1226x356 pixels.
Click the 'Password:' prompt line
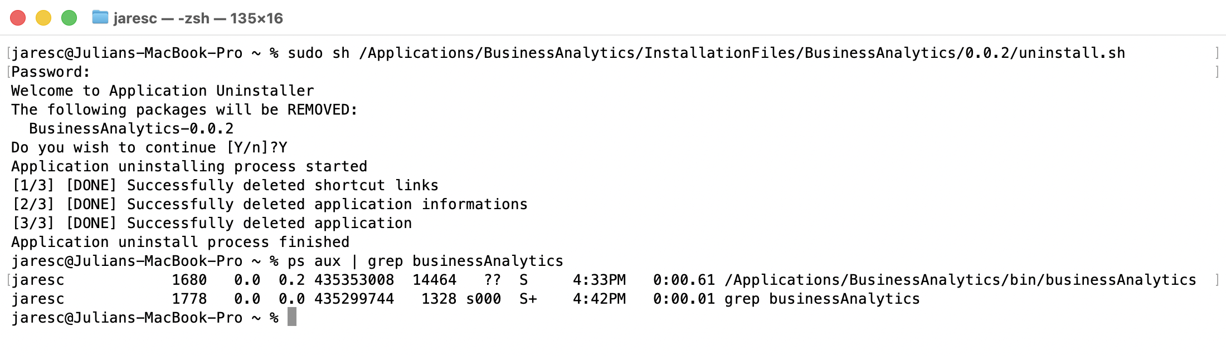click(x=51, y=72)
